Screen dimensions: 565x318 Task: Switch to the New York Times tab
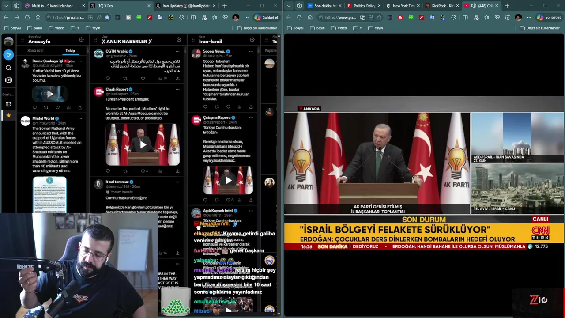403,6
